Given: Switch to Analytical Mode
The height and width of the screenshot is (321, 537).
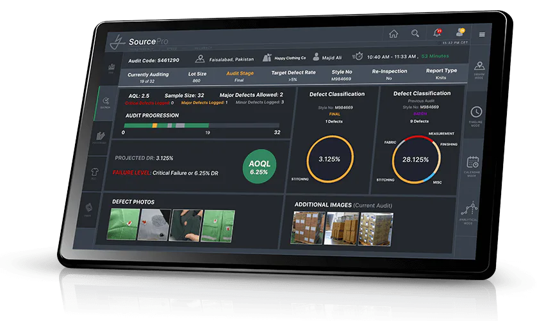Looking at the screenshot, I should (x=468, y=213).
